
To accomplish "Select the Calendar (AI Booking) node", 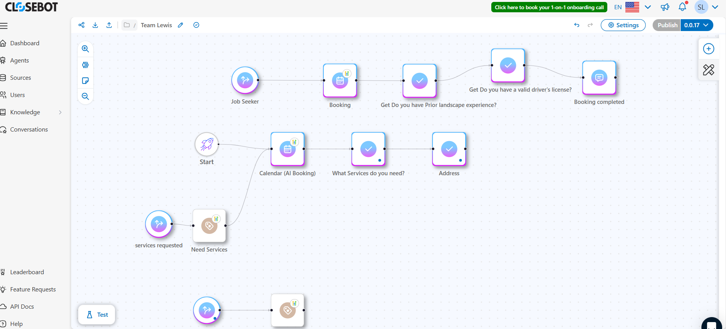I will [x=287, y=149].
